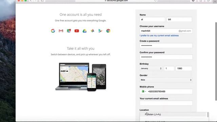
Task: Click the '@gmail.com' suffix text
Action: pos(184,31)
